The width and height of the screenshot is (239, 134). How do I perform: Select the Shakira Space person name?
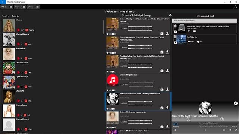21,105
